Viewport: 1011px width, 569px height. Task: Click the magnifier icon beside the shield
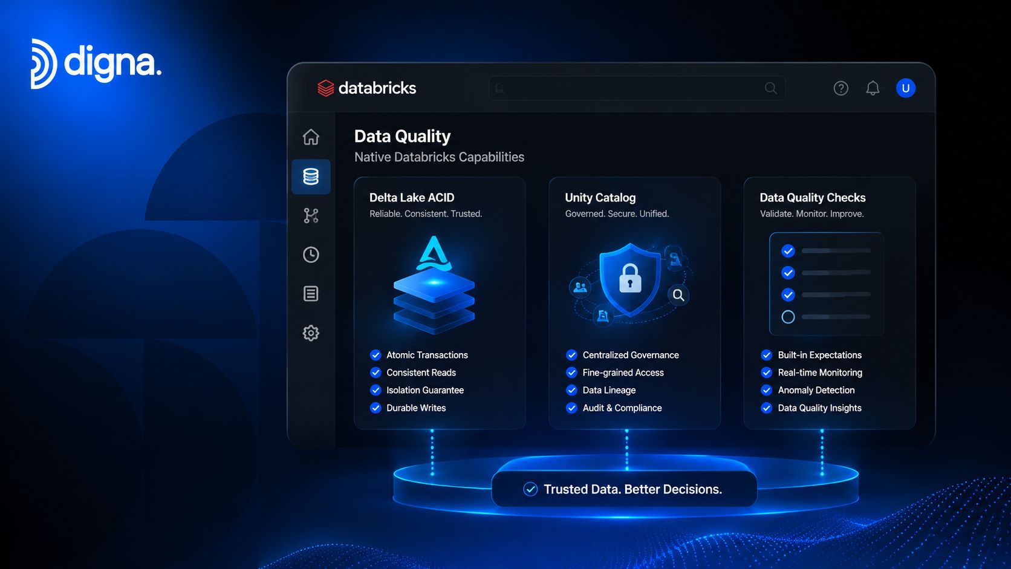coord(678,295)
